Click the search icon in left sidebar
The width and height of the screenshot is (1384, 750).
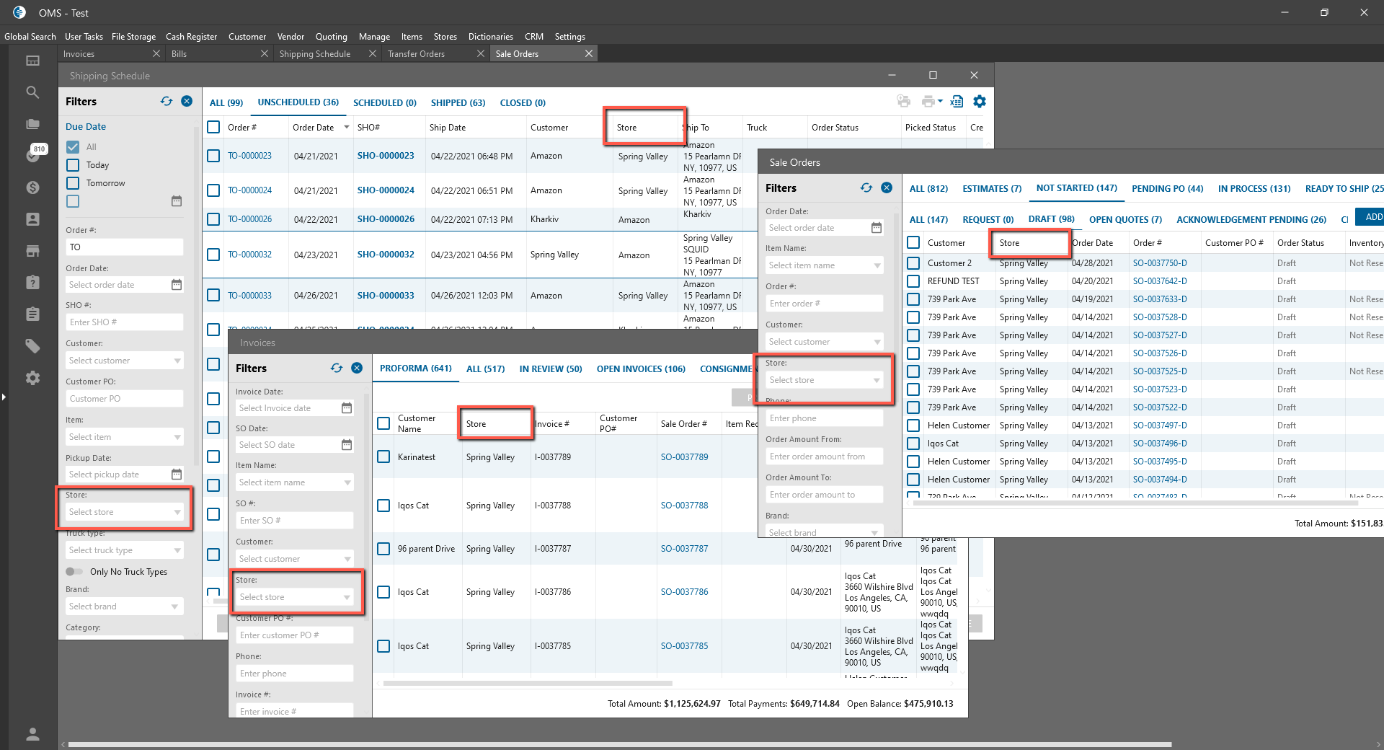pos(32,92)
